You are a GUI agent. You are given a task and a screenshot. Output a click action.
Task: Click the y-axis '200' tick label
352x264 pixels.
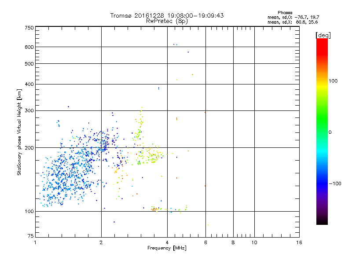click(x=29, y=148)
